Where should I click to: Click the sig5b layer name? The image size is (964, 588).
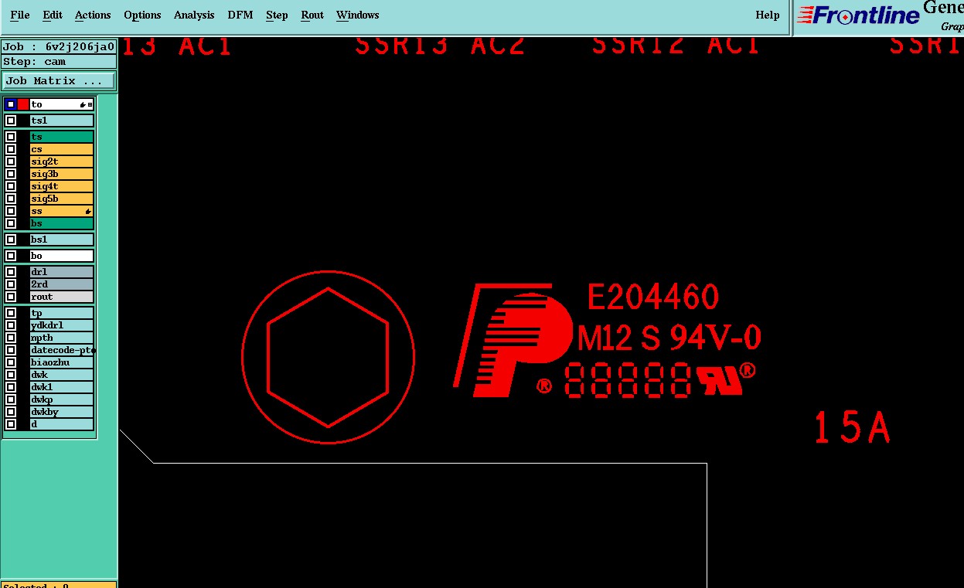[x=62, y=199]
